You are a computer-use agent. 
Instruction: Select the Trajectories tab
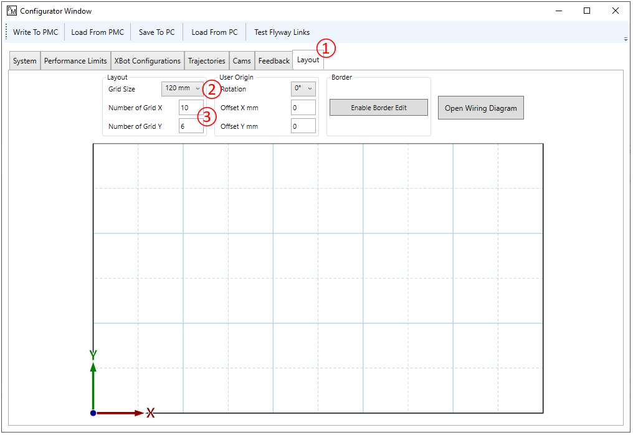pyautogui.click(x=206, y=60)
